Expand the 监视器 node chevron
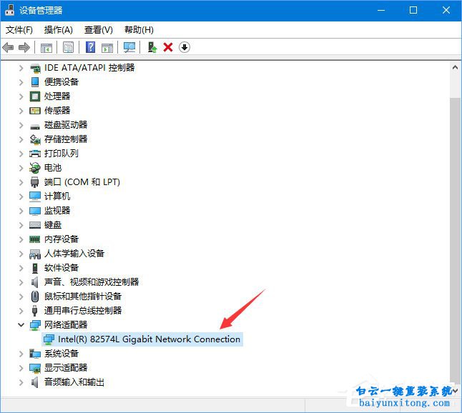The height and width of the screenshot is (413, 462). click(21, 211)
